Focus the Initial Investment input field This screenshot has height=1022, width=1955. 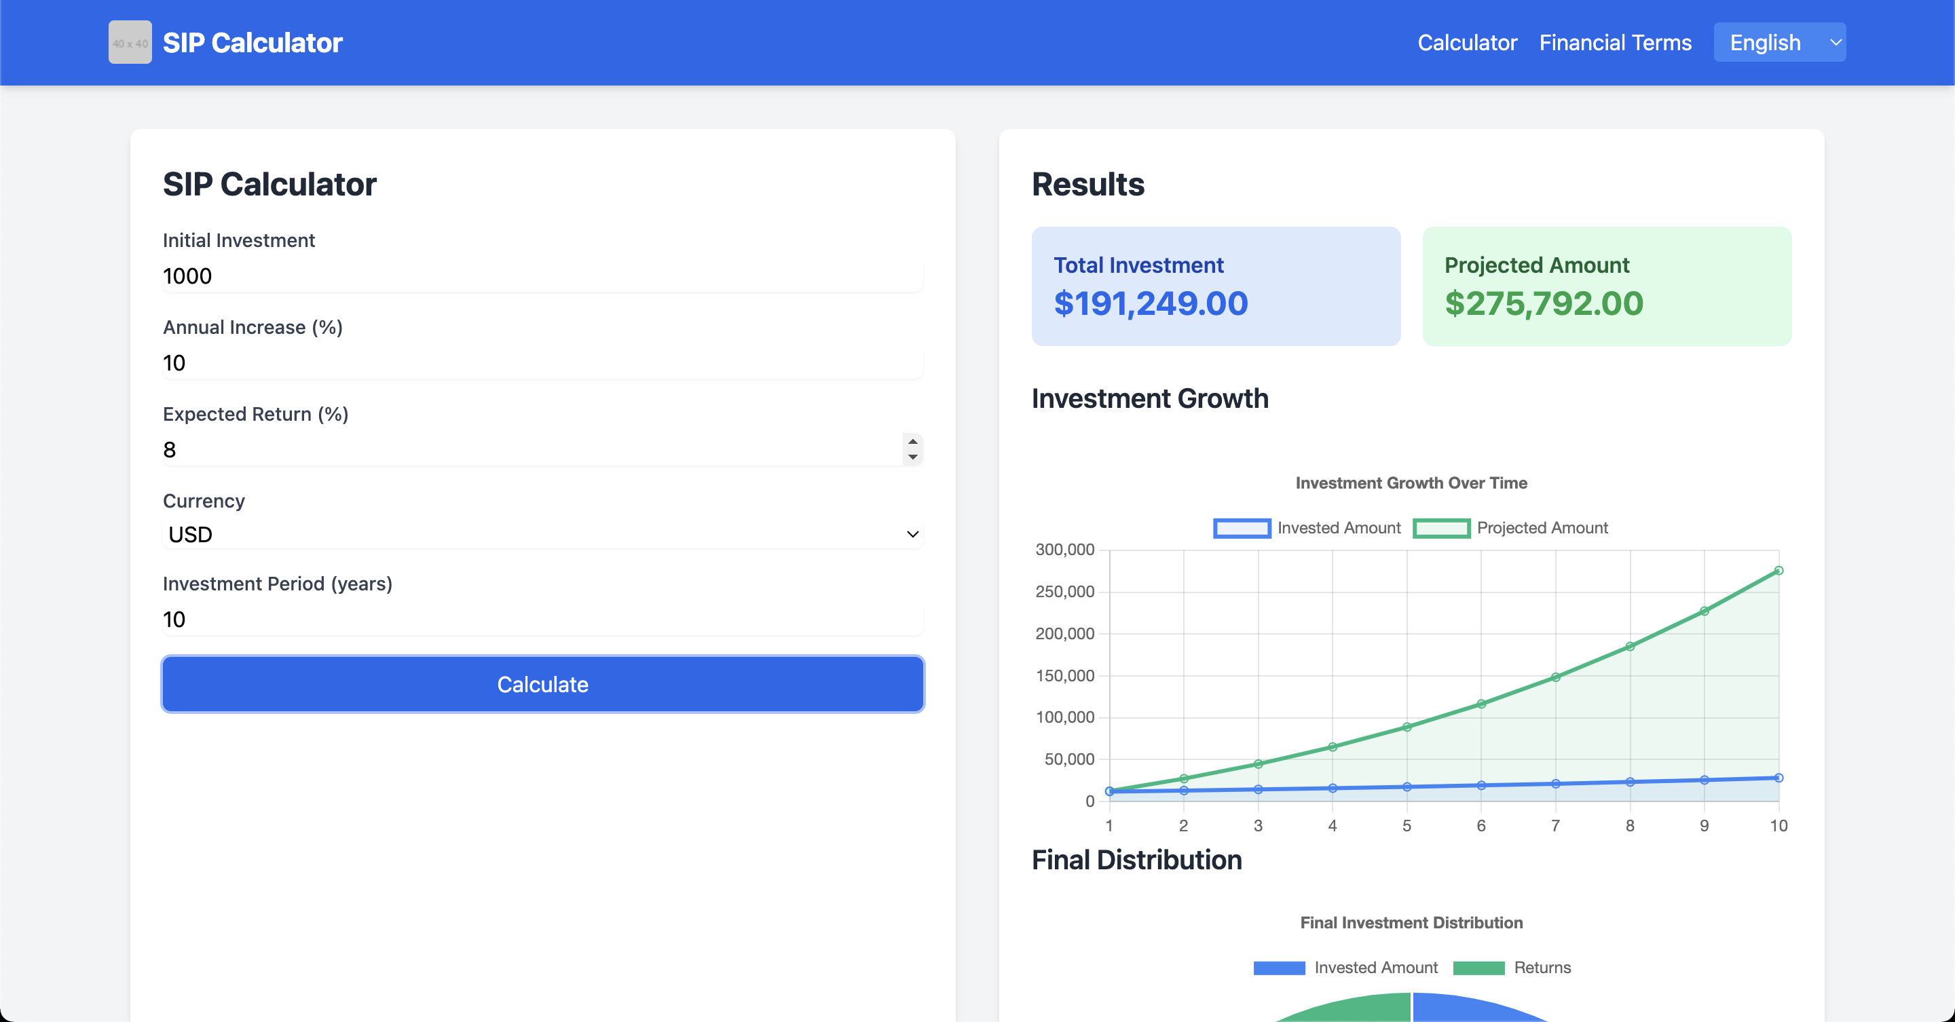(x=542, y=276)
